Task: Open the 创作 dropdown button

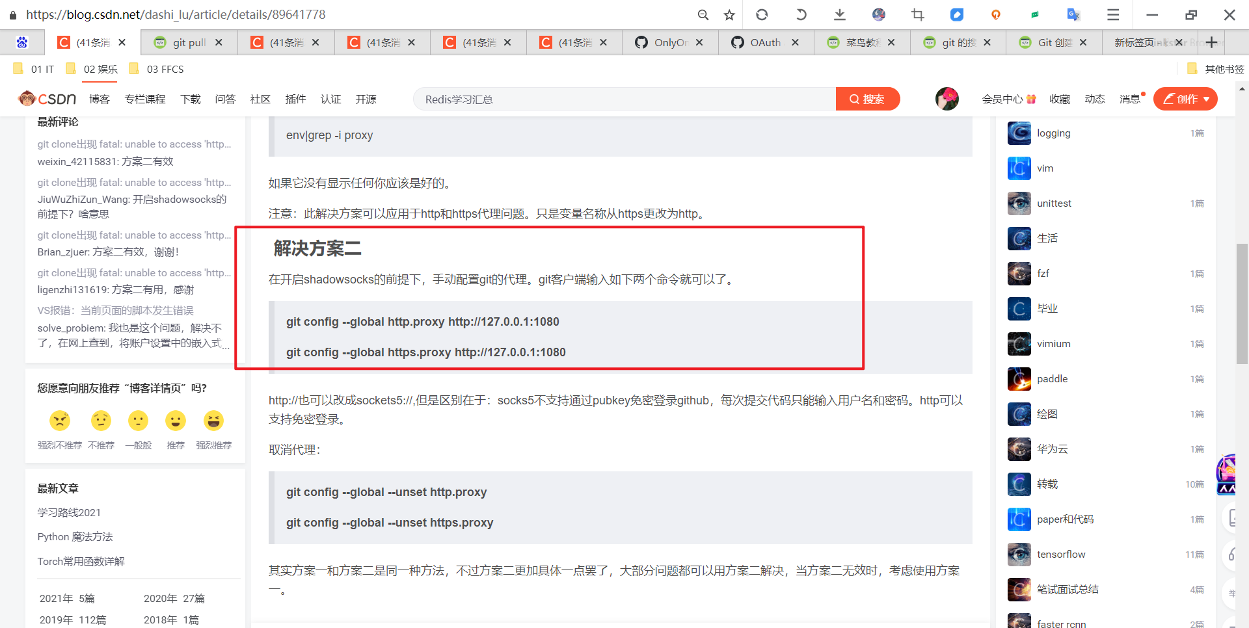Action: 1185,99
